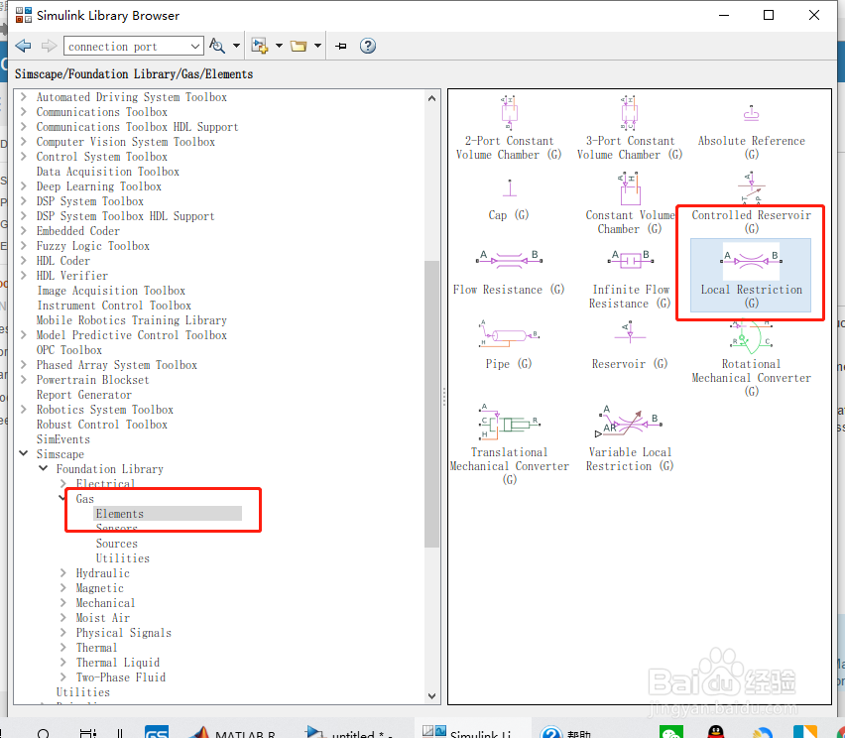Click the tree scrollbar down arrow

click(x=431, y=696)
